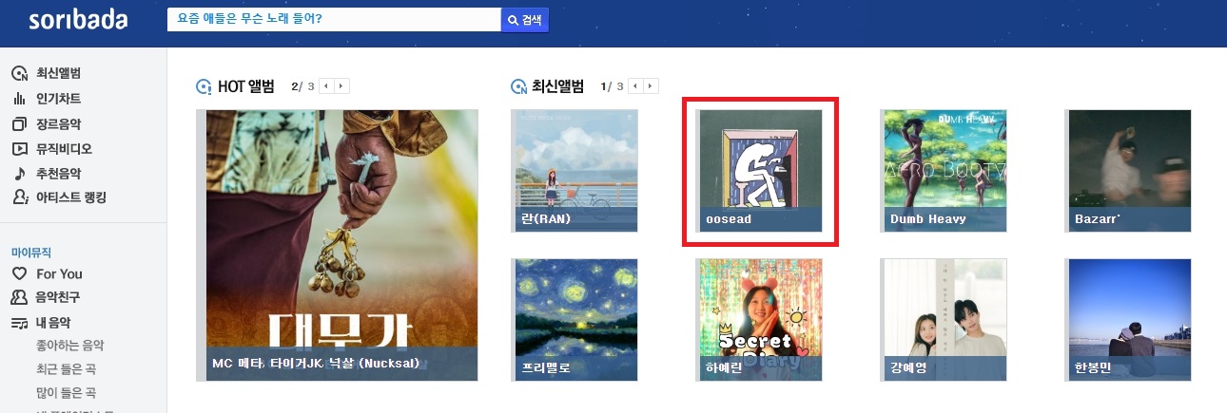The width and height of the screenshot is (1227, 413).
Task: Click the soribada logo
Action: (x=78, y=20)
